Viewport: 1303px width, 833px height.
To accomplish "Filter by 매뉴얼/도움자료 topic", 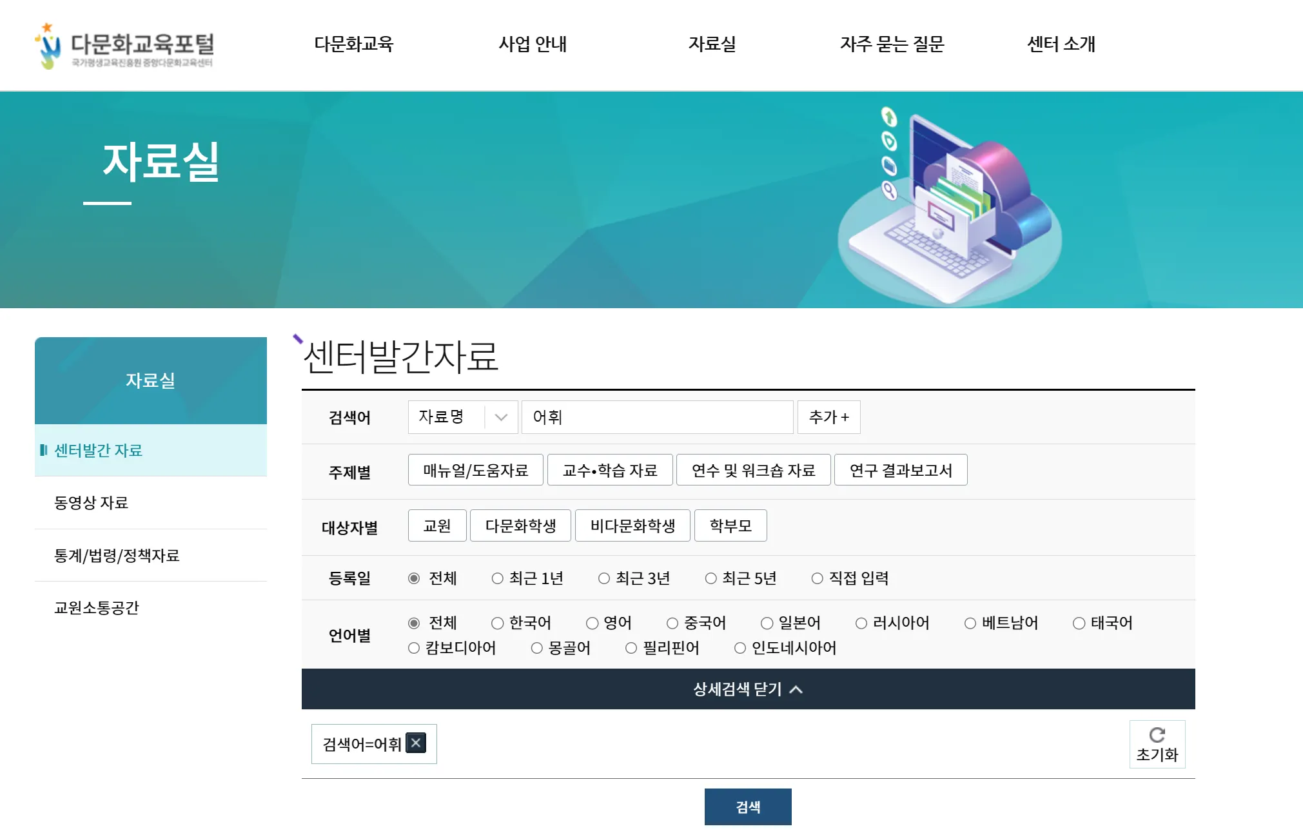I will pos(475,470).
